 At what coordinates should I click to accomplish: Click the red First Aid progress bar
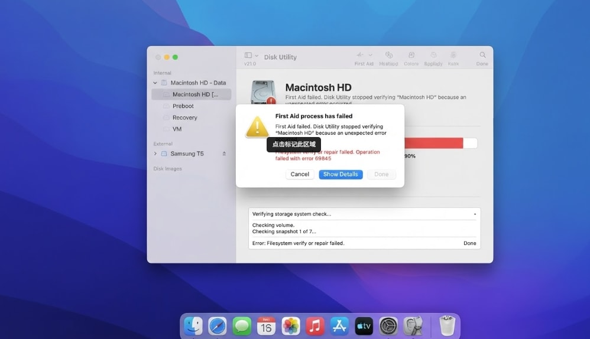point(434,143)
